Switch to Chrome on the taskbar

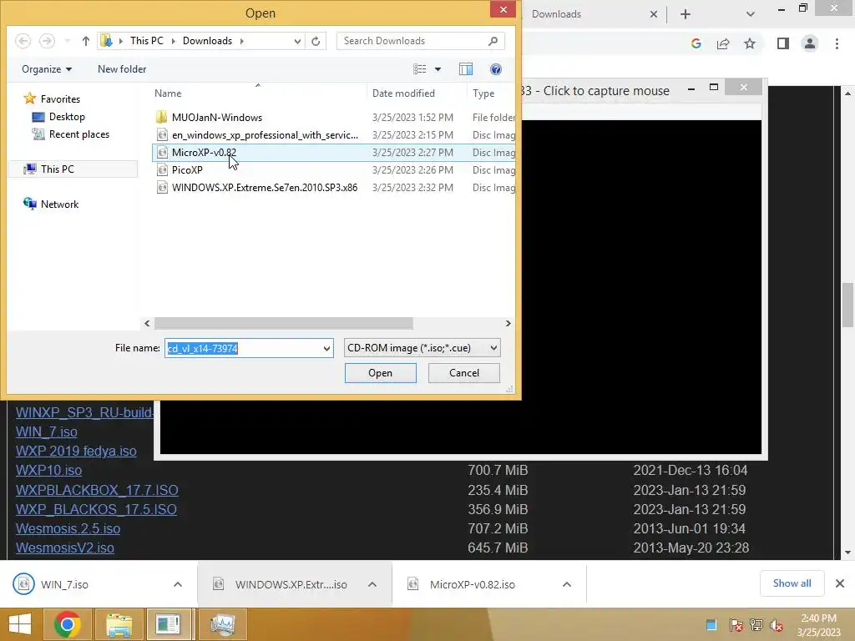click(x=68, y=624)
